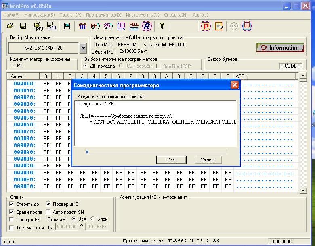Click the Тест button in dialog
The height and width of the screenshot is (246, 315).
tap(171, 160)
